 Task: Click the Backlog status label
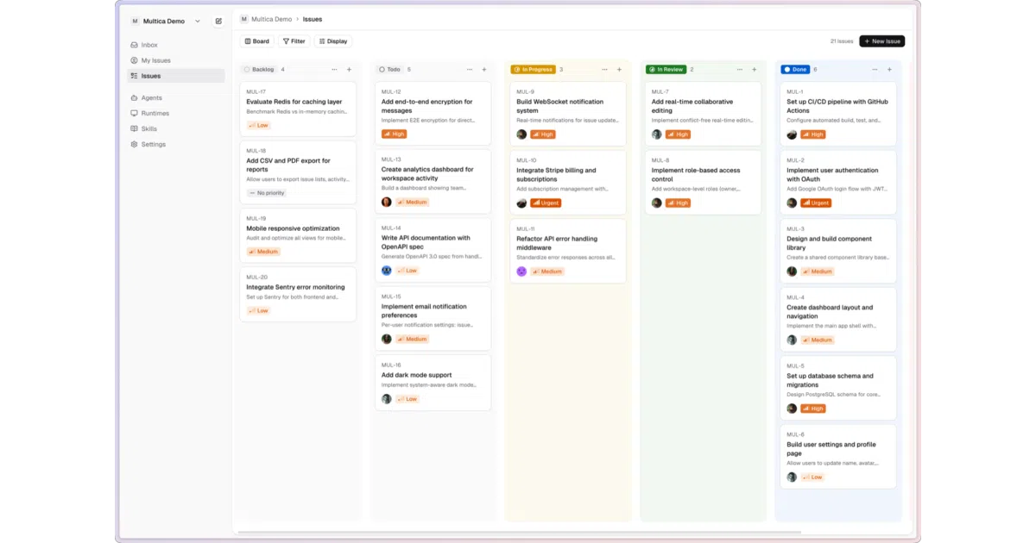[259, 69]
